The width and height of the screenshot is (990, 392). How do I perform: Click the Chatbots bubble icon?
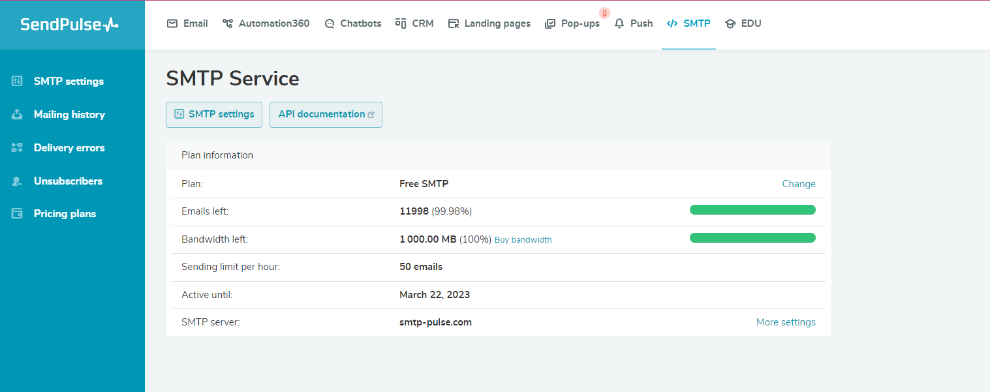(x=330, y=23)
